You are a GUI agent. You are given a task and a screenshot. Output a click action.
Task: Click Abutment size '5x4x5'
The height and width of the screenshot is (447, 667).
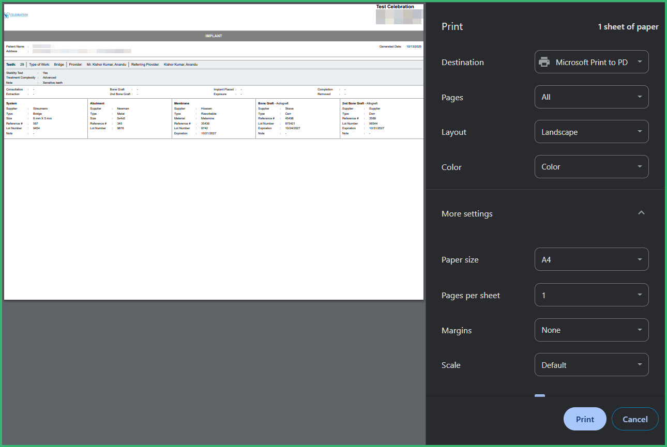(122, 118)
